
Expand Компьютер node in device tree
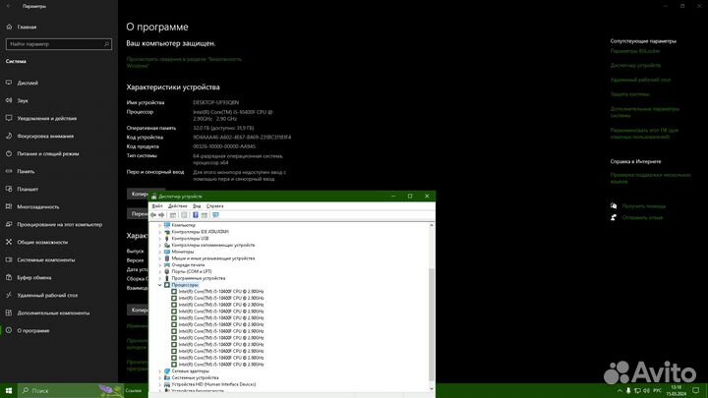point(160,225)
